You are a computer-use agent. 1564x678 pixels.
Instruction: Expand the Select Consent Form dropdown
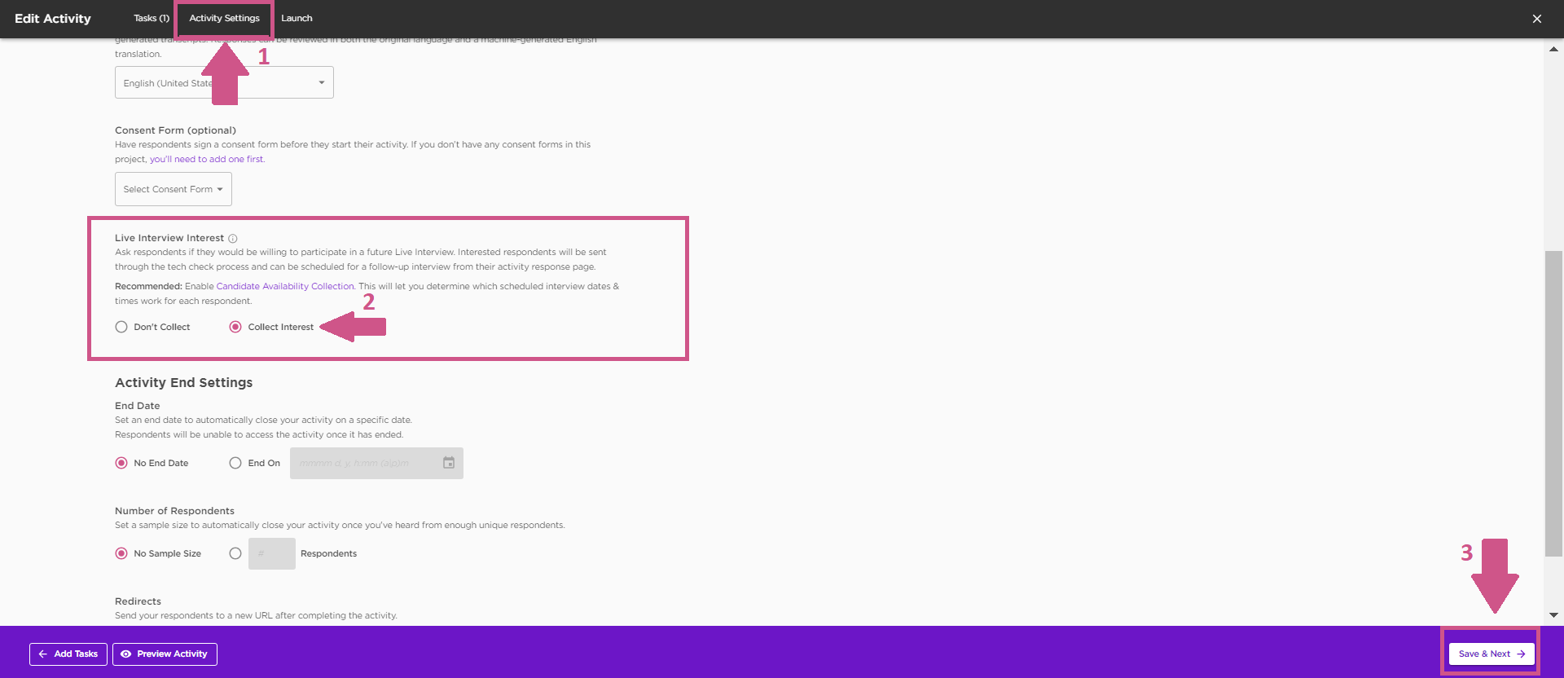[x=173, y=189]
